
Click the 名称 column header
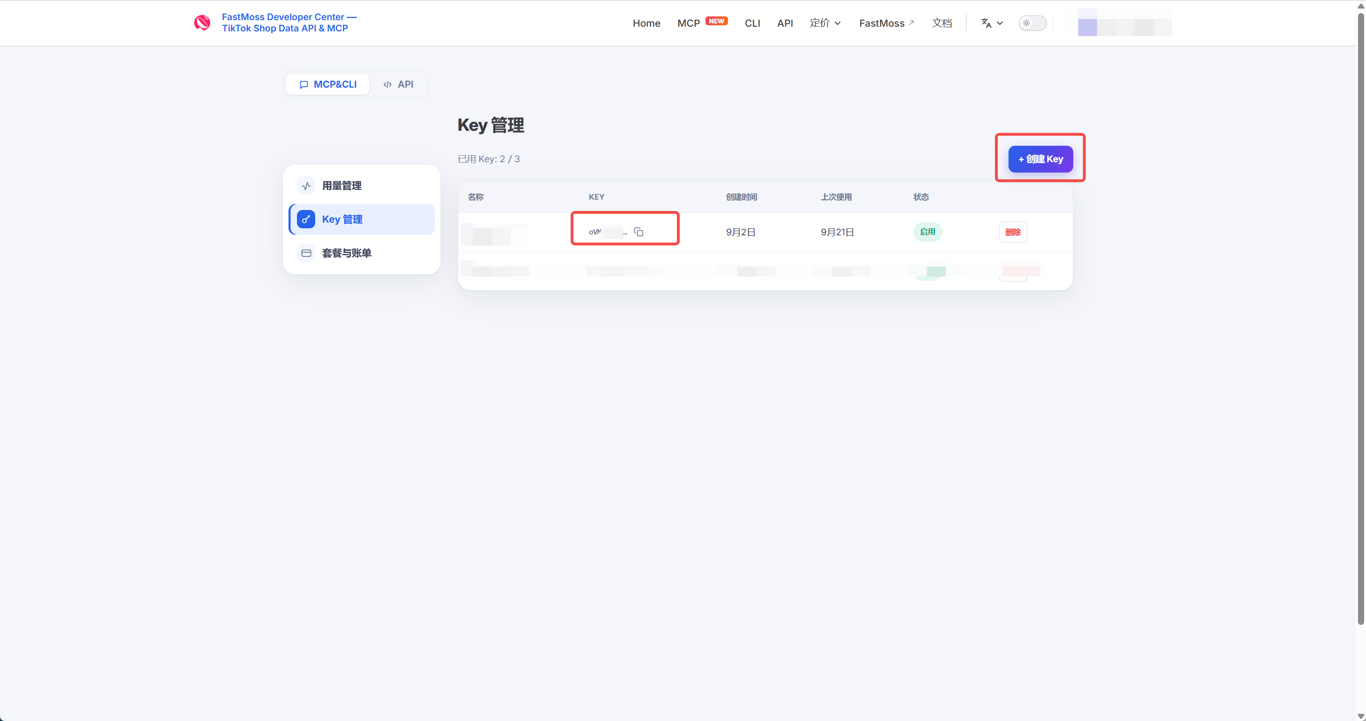coord(475,197)
